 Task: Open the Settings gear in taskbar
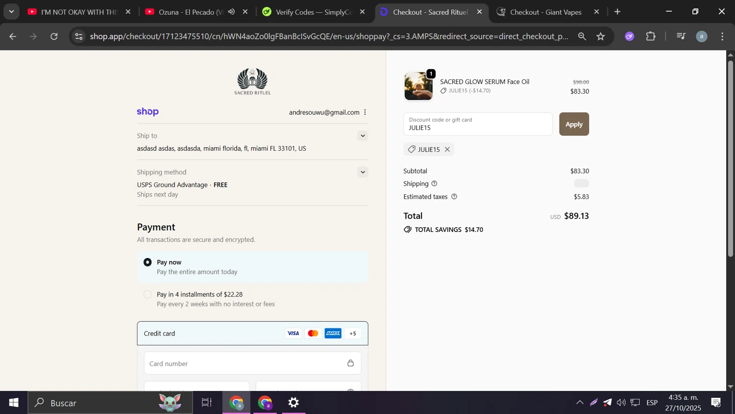[294, 403]
